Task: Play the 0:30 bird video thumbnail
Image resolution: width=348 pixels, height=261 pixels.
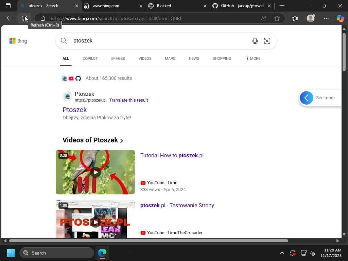Action: 95,172
